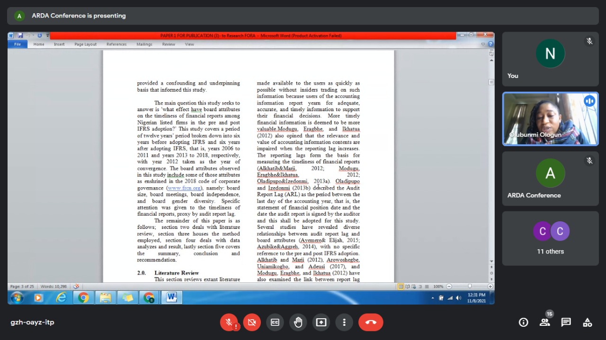The height and width of the screenshot is (340, 606).
Task: Click the Redo icon in Quick Access Toolbar
Action: (x=40, y=35)
